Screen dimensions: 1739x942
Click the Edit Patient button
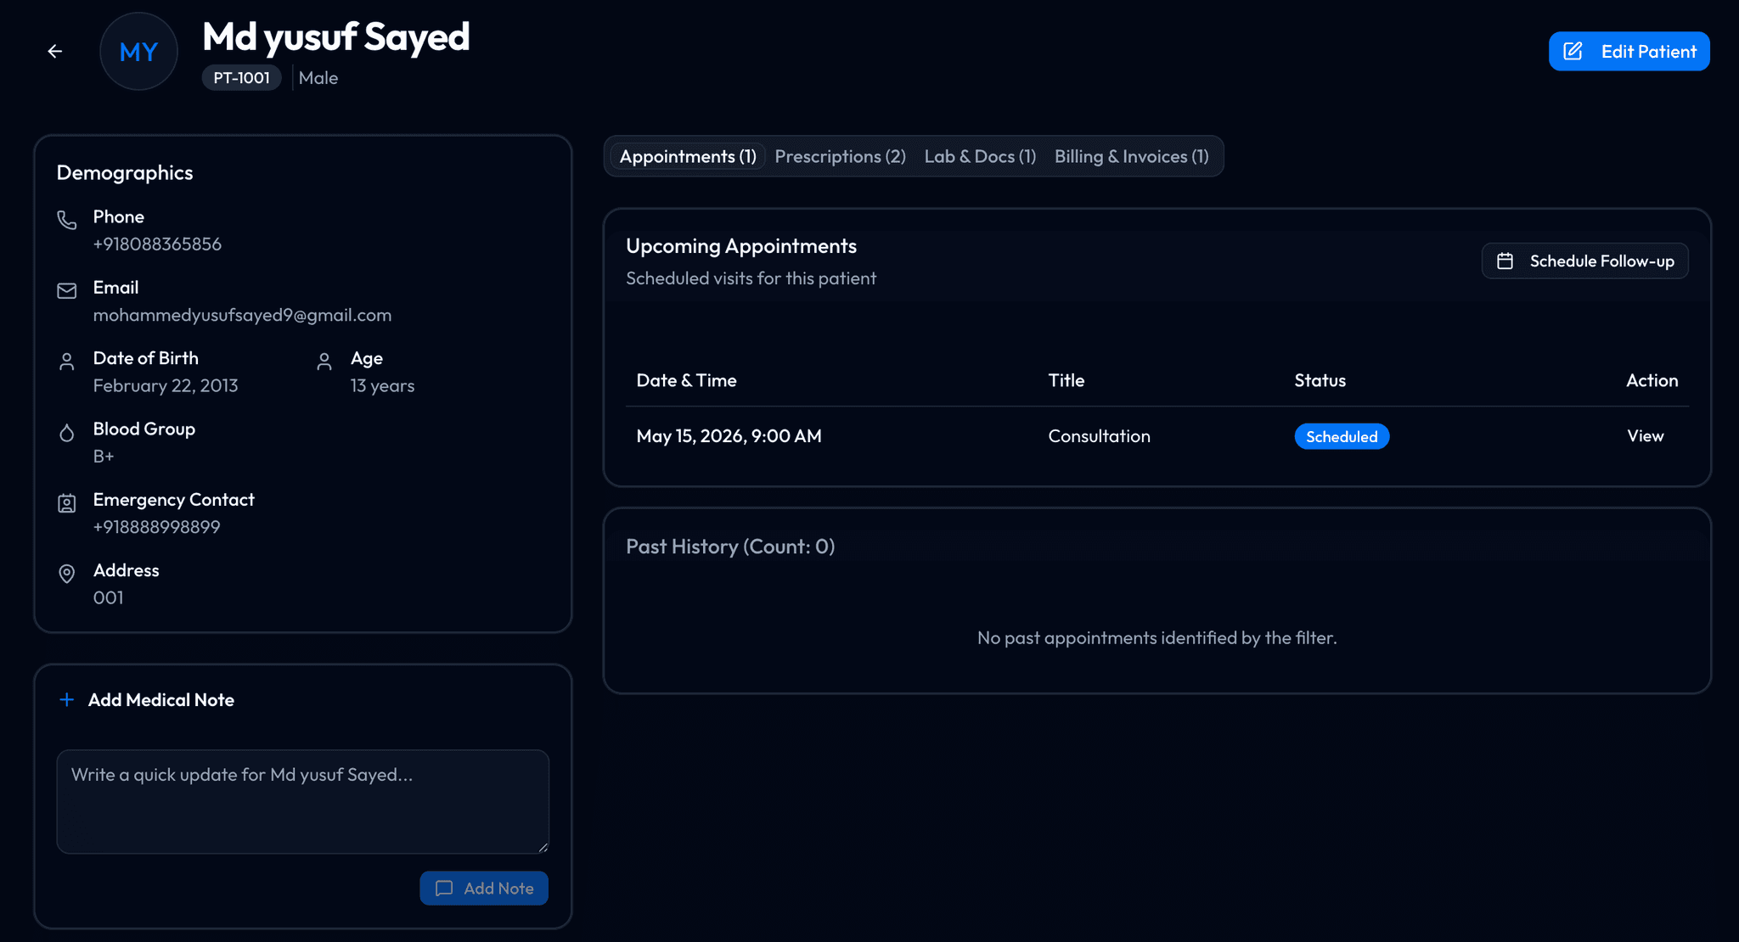coord(1629,52)
